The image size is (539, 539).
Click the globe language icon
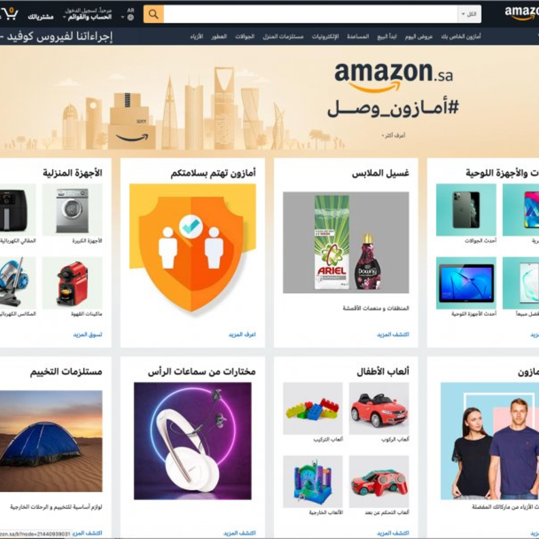point(131,18)
